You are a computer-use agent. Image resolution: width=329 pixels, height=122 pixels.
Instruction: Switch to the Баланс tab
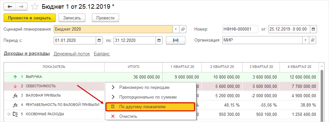pyautogui.click(x=102, y=54)
